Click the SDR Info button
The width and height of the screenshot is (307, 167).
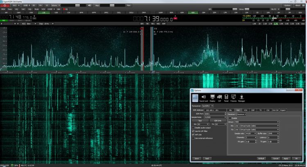point(218,121)
